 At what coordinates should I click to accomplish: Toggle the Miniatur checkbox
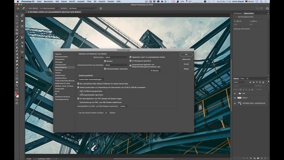pyautogui.click(x=105, y=61)
